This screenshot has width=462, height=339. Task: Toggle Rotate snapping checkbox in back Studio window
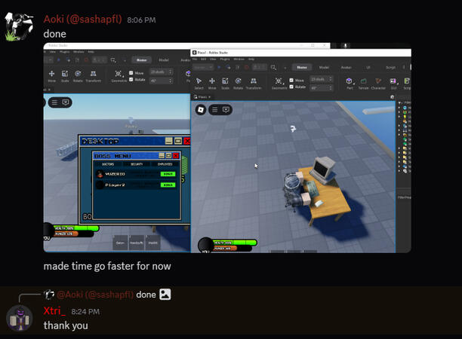131,79
